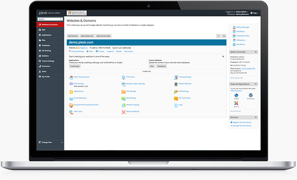Open the Help dropdown menu
Image resolution: width=297 pixels, height=180 pixels.
pyautogui.click(x=254, y=13)
